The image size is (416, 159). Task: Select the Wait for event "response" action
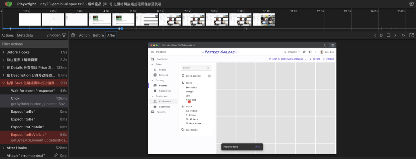click(34, 91)
